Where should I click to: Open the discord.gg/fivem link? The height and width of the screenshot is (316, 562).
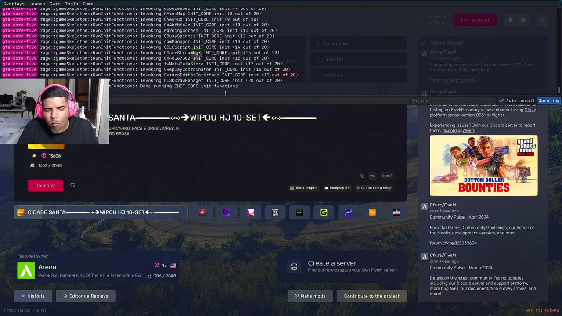point(458,130)
